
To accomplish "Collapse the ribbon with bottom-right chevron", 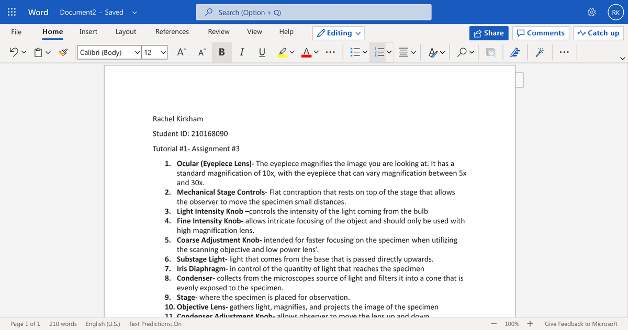I will 623,58.
